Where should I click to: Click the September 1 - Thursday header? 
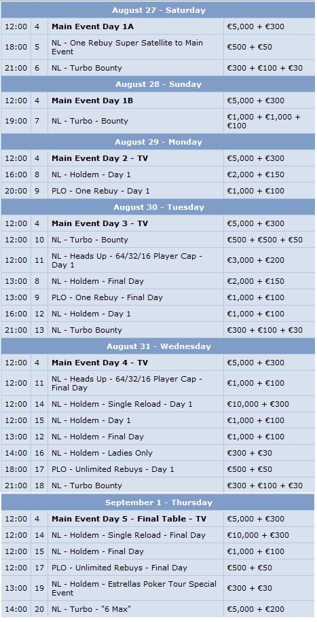[x=158, y=502]
